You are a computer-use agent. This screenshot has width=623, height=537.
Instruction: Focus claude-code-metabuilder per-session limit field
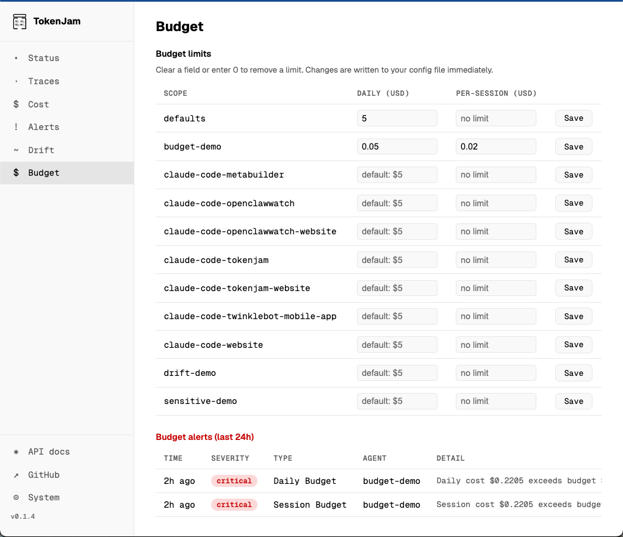(x=496, y=175)
